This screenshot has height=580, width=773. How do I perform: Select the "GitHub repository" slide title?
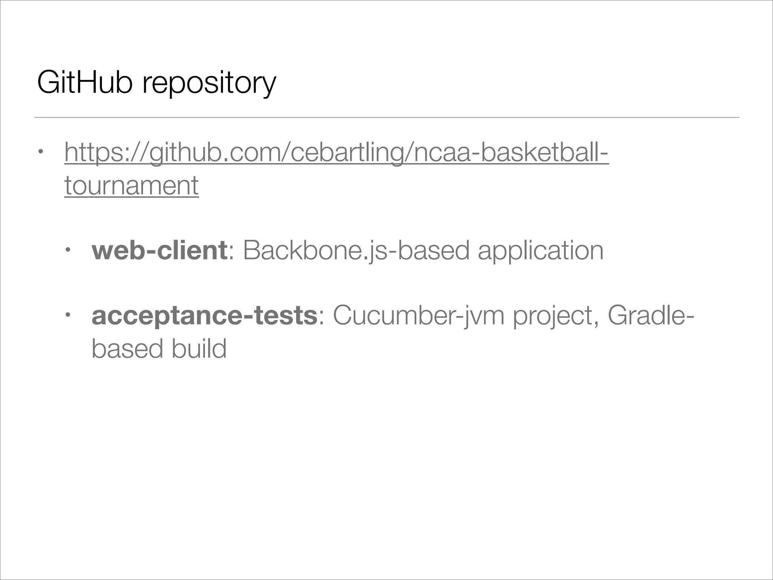pyautogui.click(x=157, y=83)
